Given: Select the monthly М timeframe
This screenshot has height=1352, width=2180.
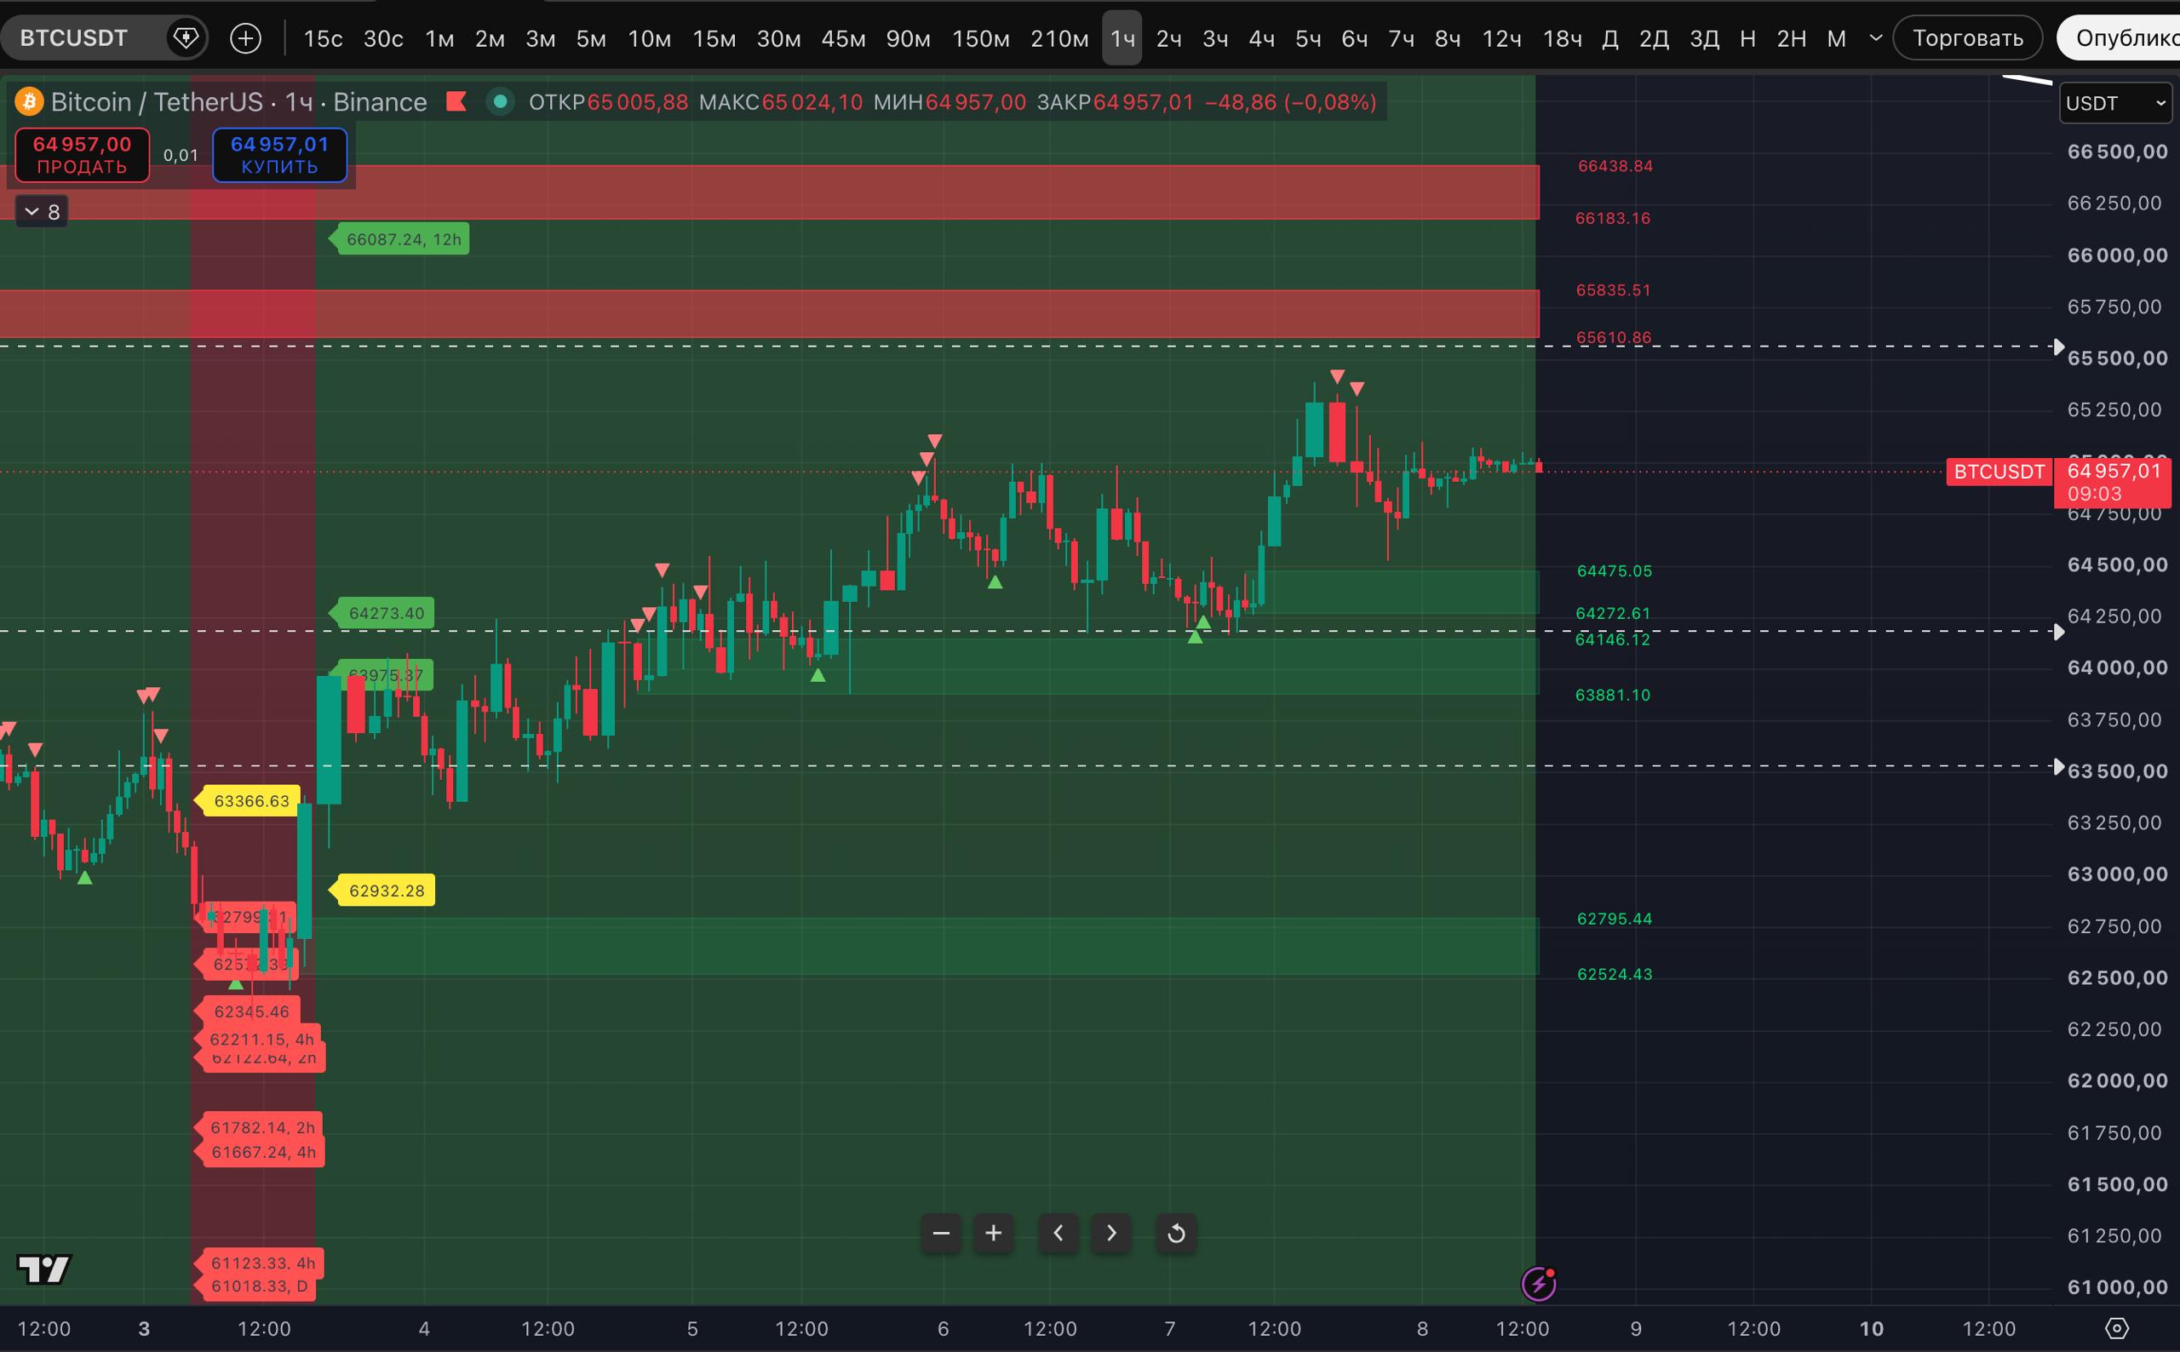Looking at the screenshot, I should click(1836, 38).
